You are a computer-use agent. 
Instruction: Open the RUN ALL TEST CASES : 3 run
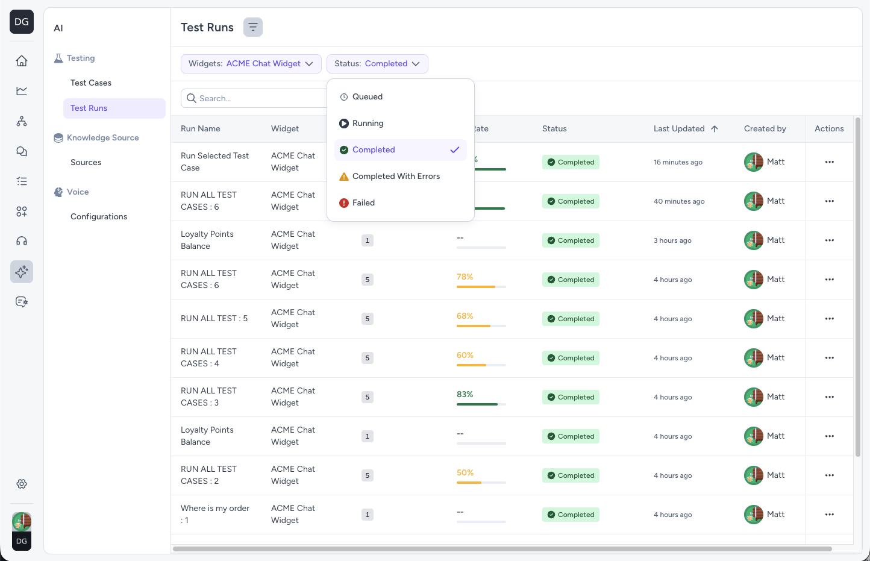[x=208, y=397]
